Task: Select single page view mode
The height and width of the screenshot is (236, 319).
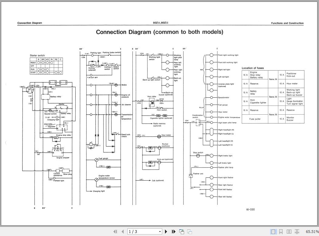Action: [273, 231]
